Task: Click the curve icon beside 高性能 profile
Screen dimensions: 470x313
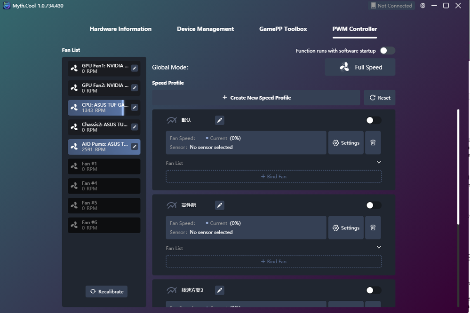Action: point(172,205)
